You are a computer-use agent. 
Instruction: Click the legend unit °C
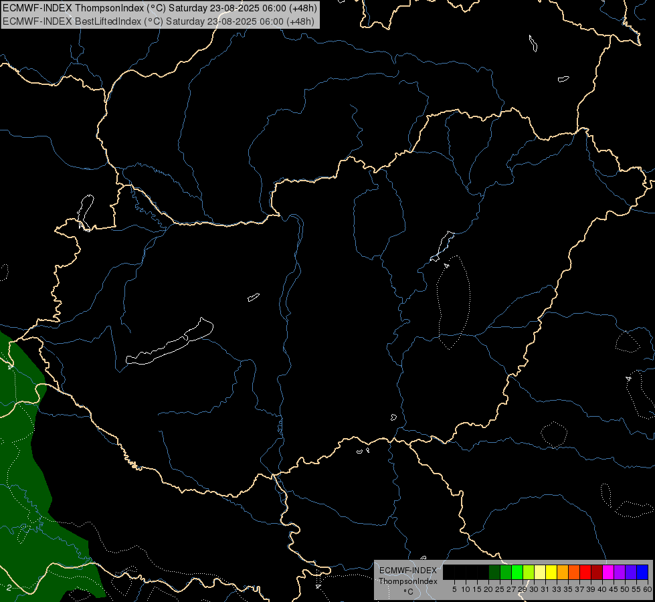point(409,592)
